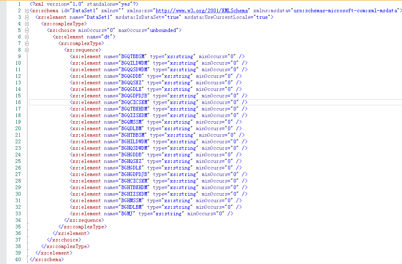This screenshot has height=264, width=402.
Task: Click the BGQCZCSXM element name
Action: tap(135, 102)
